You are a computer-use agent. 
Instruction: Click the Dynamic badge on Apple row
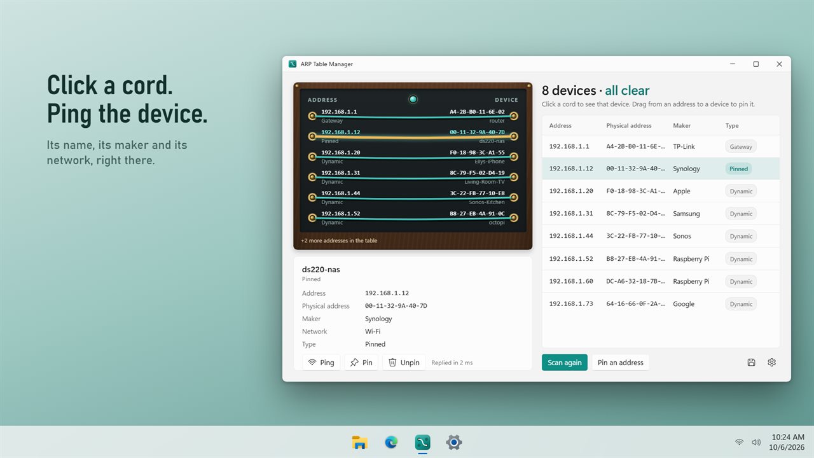(741, 191)
